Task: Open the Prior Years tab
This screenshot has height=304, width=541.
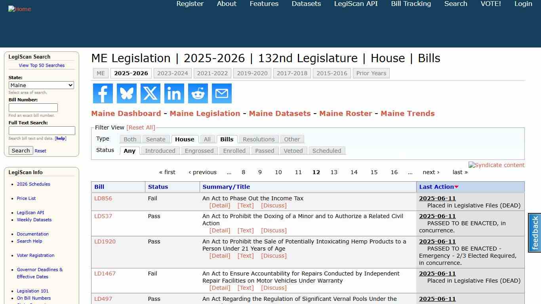Action: (371, 73)
